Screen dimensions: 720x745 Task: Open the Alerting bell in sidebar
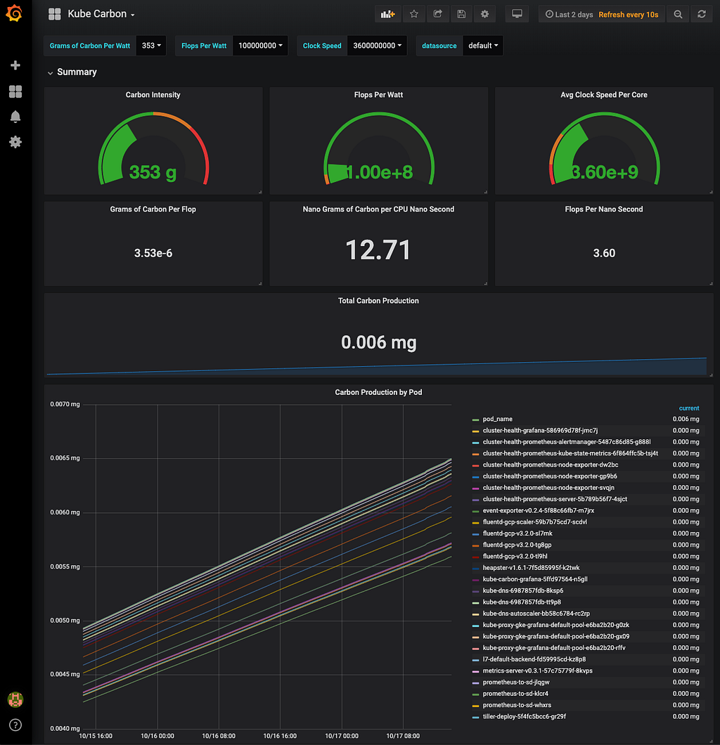(15, 117)
